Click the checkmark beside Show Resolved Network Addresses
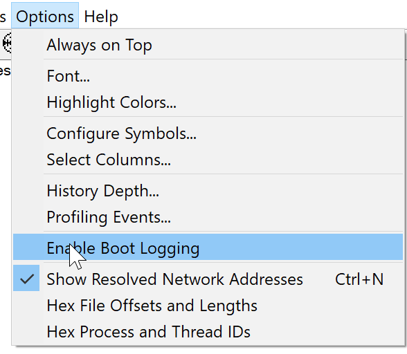This screenshot has width=407, height=354. point(26,279)
